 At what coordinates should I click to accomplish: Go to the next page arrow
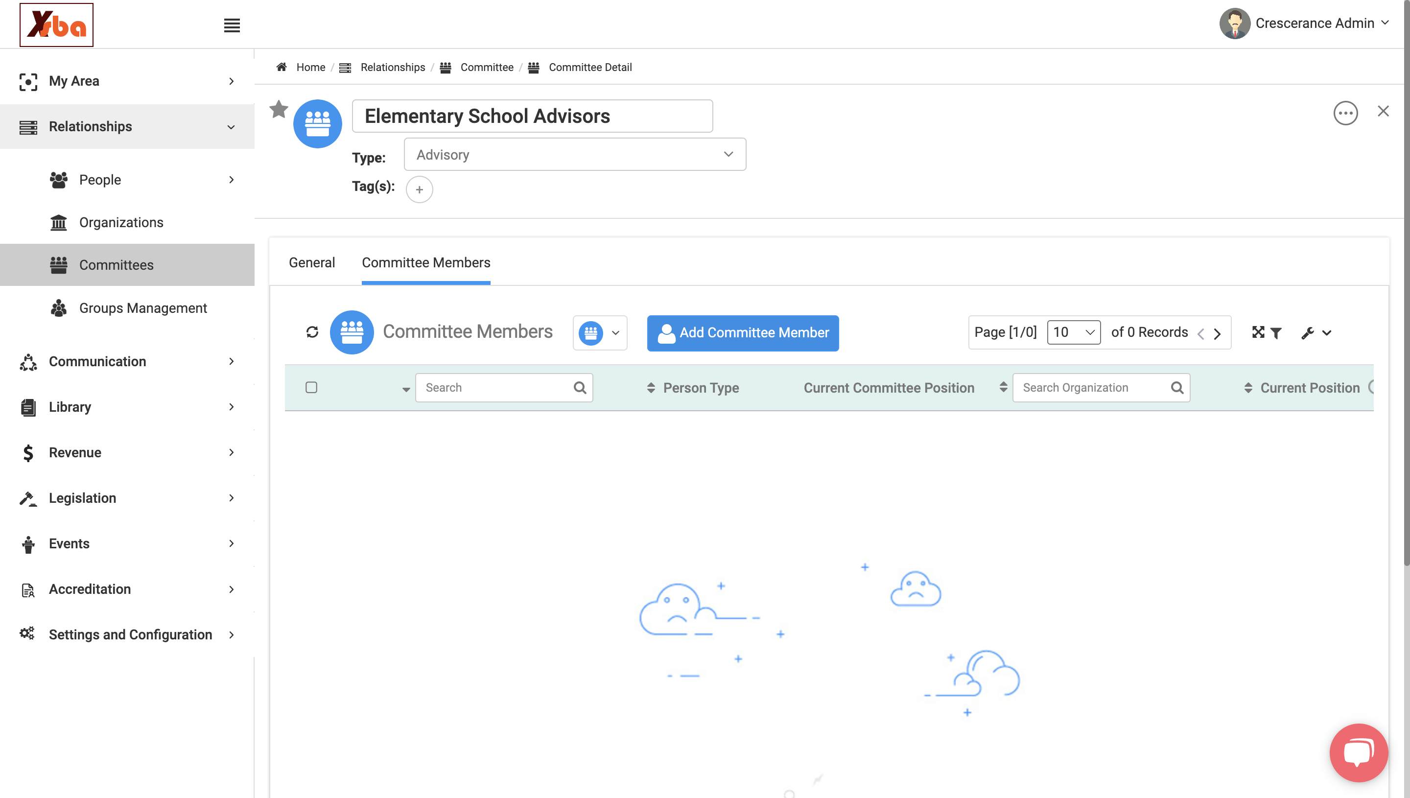click(1217, 333)
